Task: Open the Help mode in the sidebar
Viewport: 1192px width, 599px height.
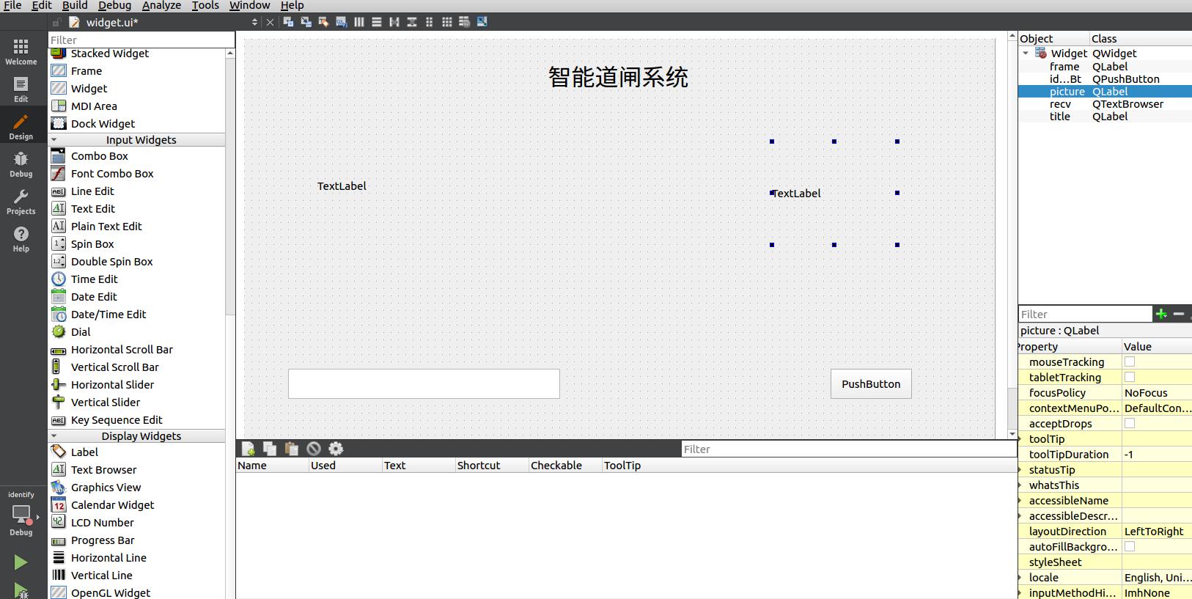Action: [x=21, y=239]
